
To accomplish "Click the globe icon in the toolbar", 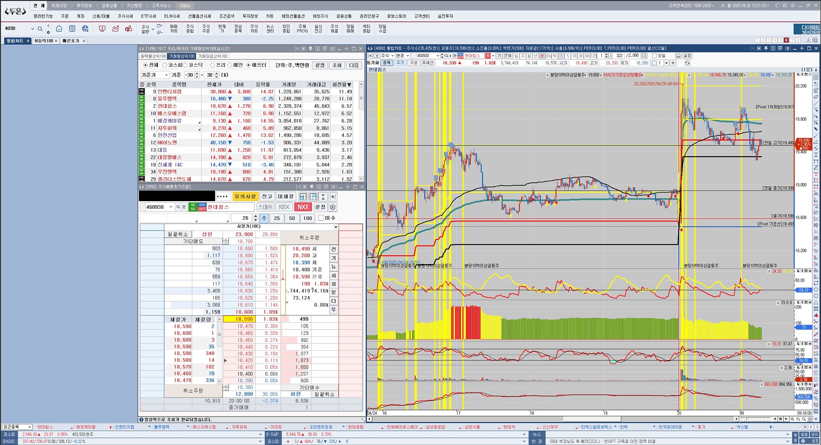I will [x=86, y=29].
